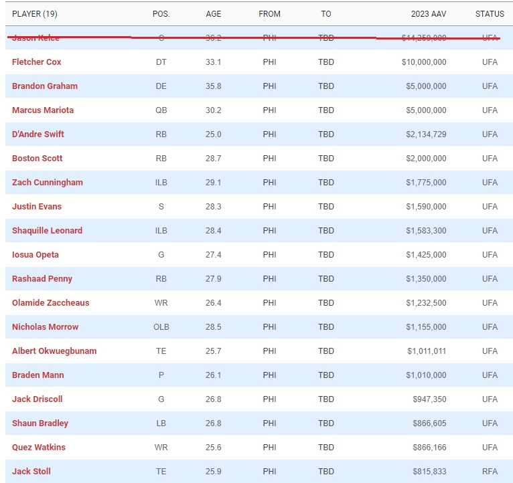This screenshot has height=483, width=513.
Task: Click the STATUS column header
Action: coord(490,14)
